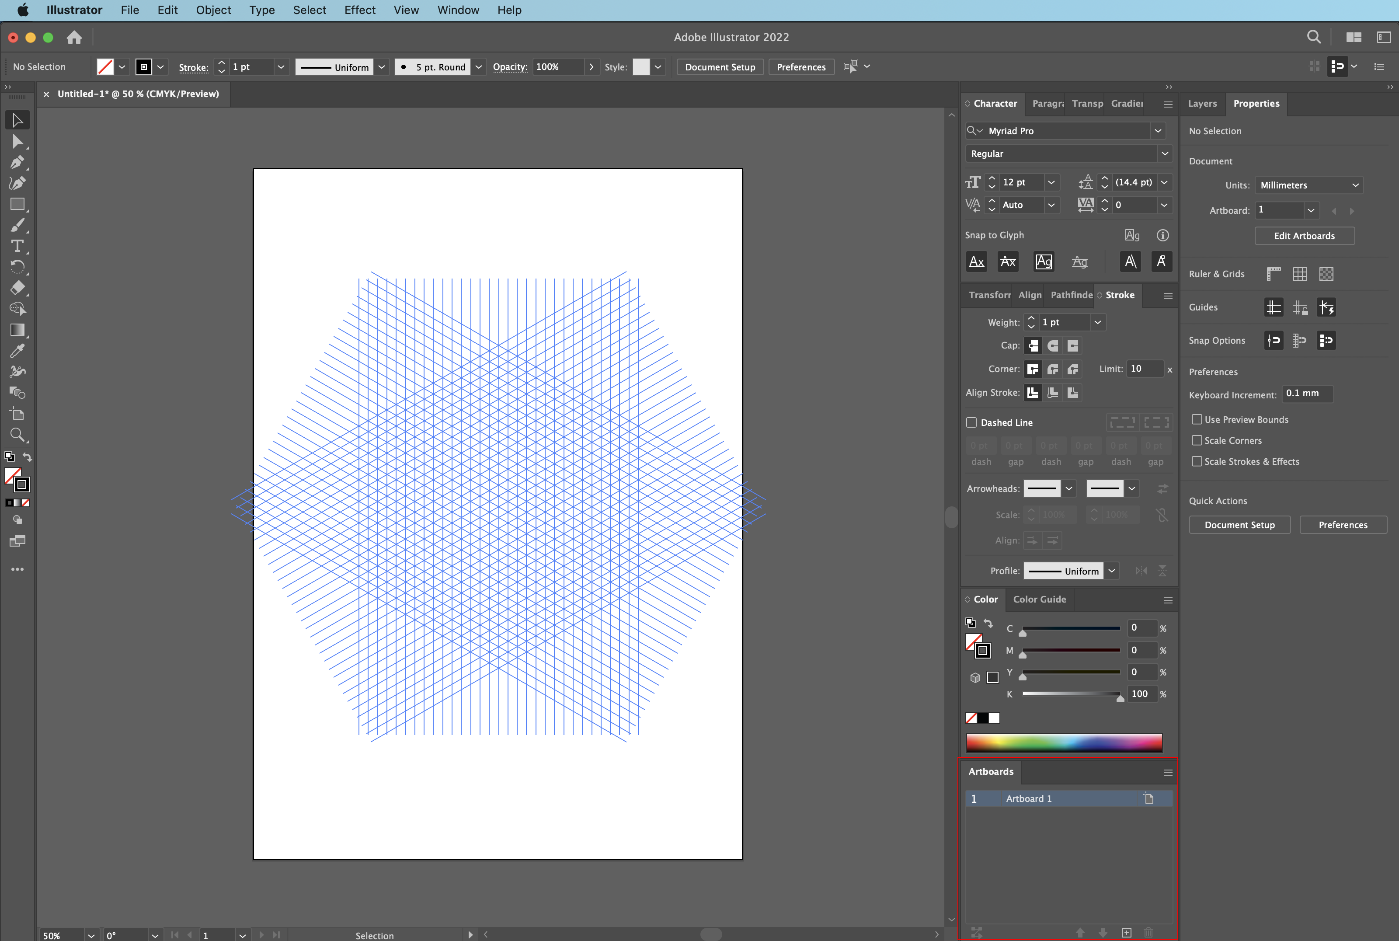Enable the Dashed Line checkbox
Image resolution: width=1399 pixels, height=941 pixels.
971,422
